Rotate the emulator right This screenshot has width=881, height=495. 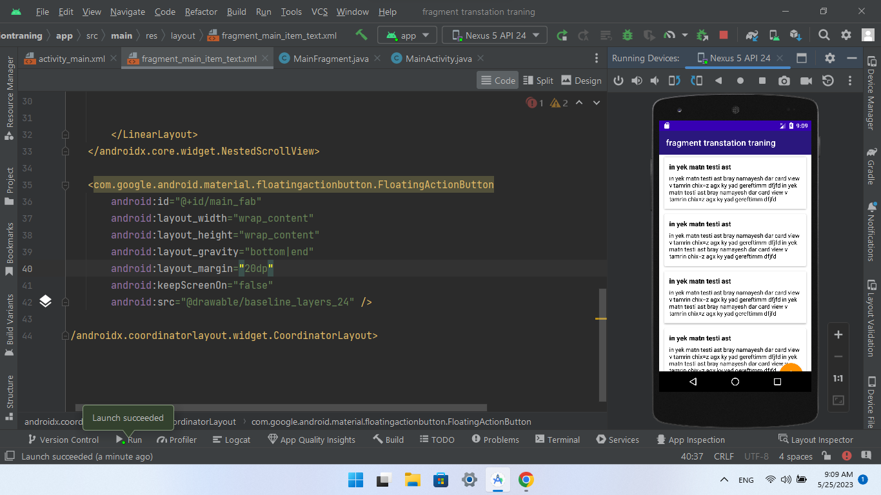pyautogui.click(x=697, y=81)
